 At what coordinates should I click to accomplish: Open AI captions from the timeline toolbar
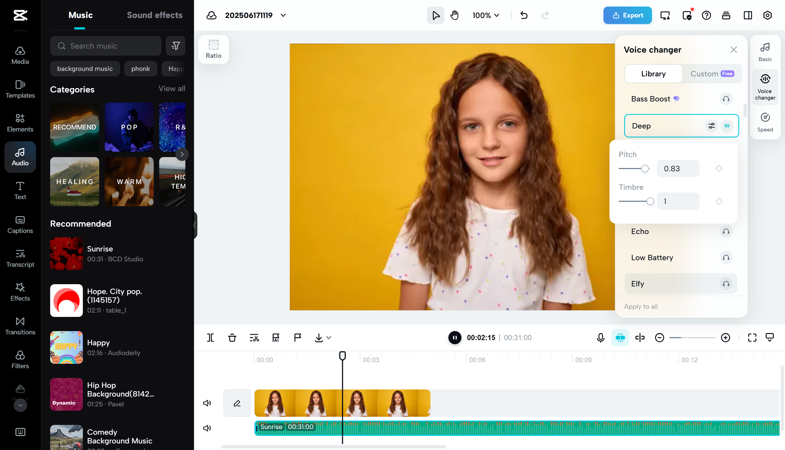[276, 338]
